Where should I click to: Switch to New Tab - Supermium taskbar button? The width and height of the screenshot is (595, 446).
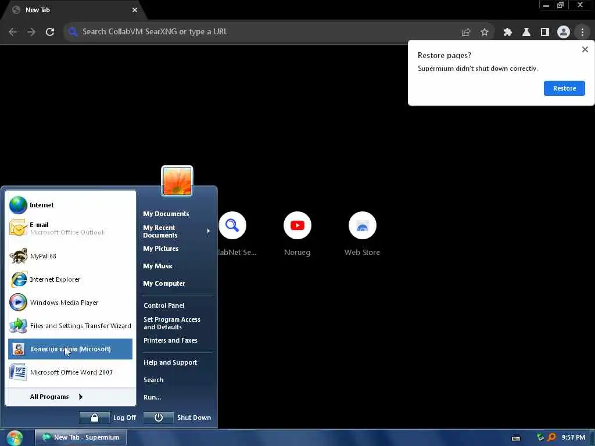click(x=81, y=437)
